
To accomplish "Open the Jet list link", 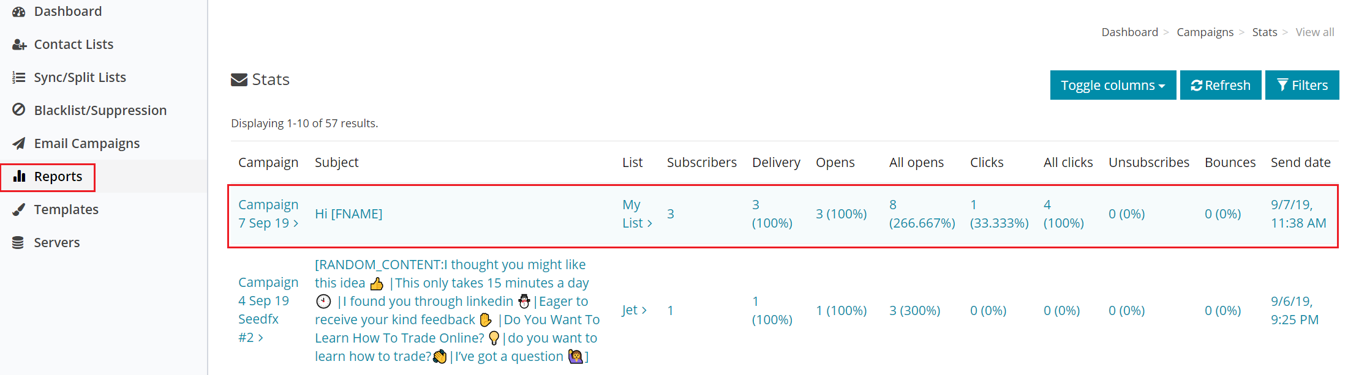I will (634, 310).
